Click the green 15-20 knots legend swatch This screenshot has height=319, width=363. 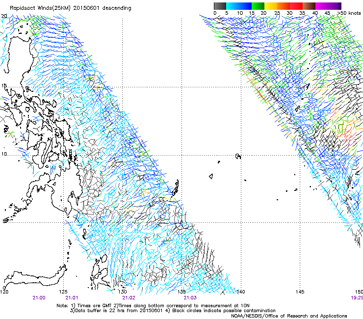click(x=258, y=6)
